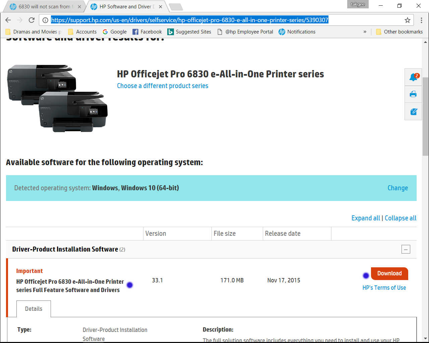Close the '6830 will not scan' tab

[79, 7]
